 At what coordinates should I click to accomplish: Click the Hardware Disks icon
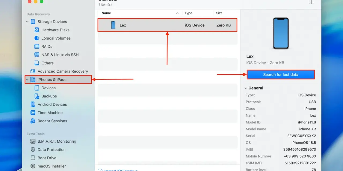pyautogui.click(x=37, y=30)
